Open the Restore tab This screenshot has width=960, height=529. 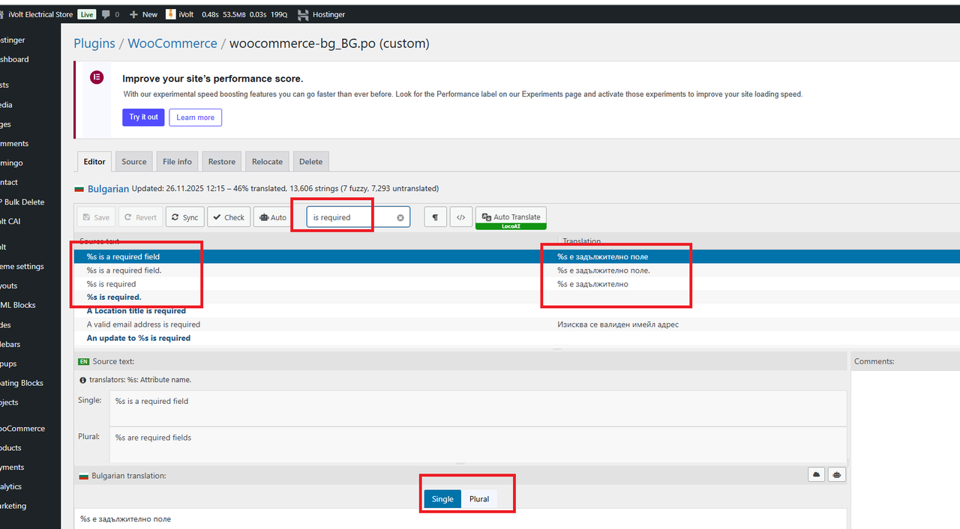click(221, 161)
